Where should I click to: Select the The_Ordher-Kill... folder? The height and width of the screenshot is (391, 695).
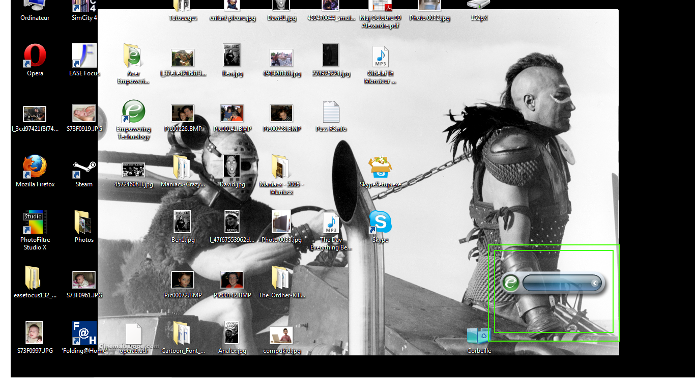[281, 278]
